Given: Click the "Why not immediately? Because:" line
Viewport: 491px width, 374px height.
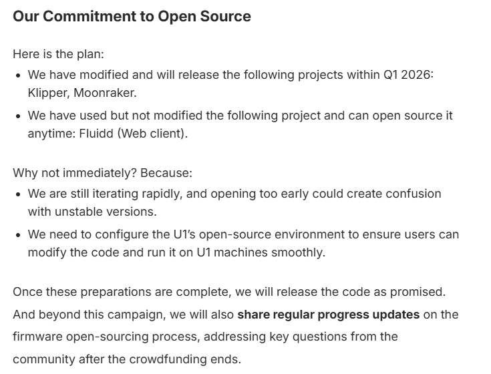Looking at the screenshot, I should pyautogui.click(x=102, y=173).
